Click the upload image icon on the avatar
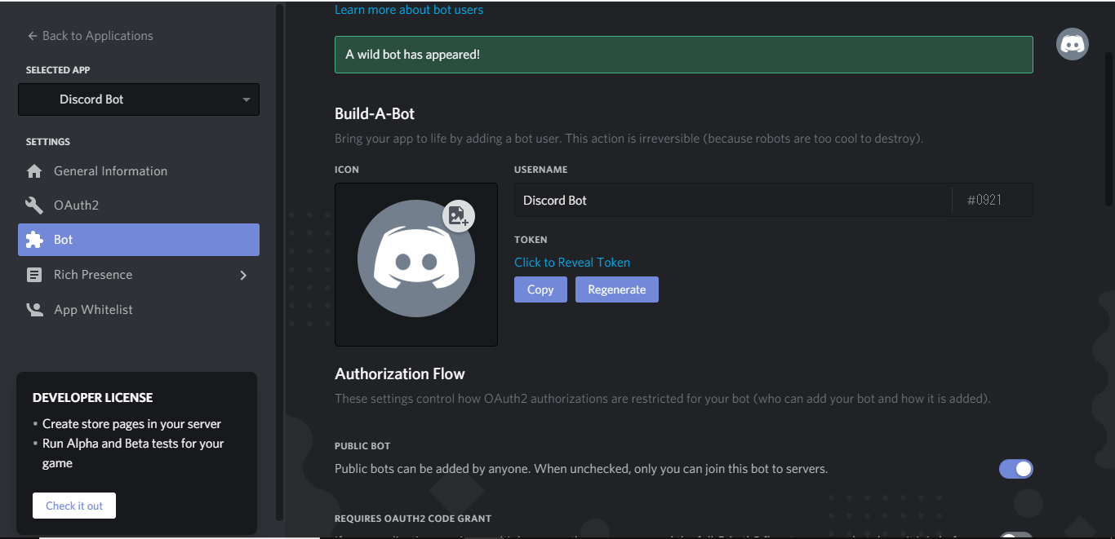This screenshot has height=539, width=1115. [459, 216]
